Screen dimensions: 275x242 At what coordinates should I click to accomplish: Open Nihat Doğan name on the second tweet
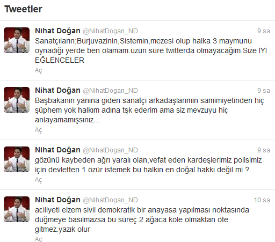pyautogui.click(x=57, y=91)
